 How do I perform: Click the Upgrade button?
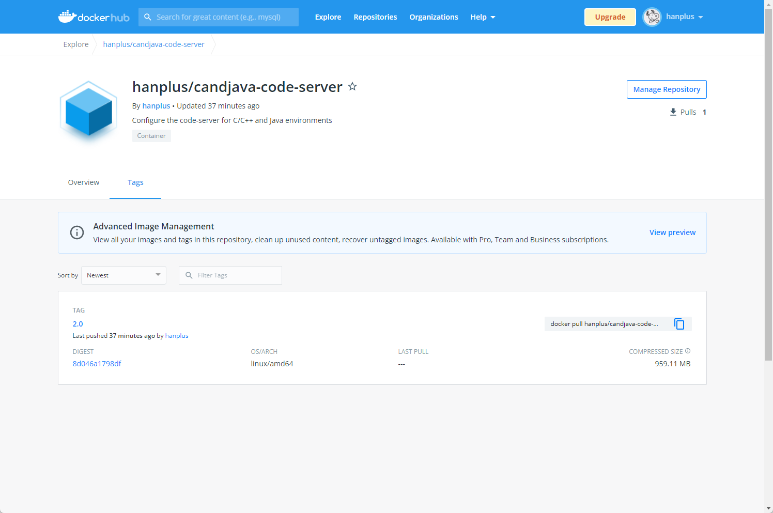pyautogui.click(x=610, y=17)
